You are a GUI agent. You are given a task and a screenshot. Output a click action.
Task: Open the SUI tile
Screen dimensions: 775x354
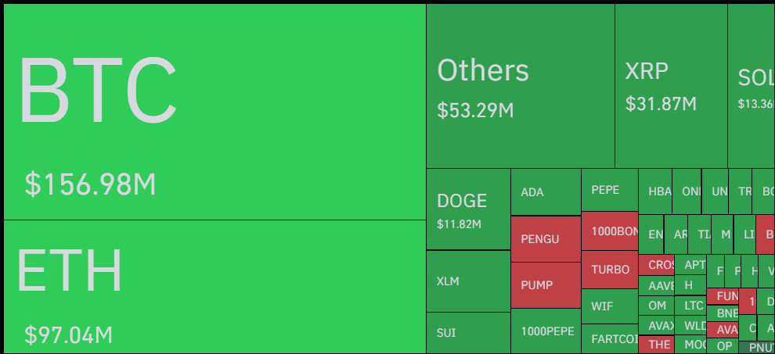468,333
